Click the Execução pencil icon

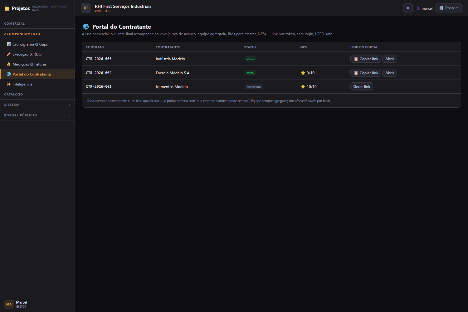(9, 54)
